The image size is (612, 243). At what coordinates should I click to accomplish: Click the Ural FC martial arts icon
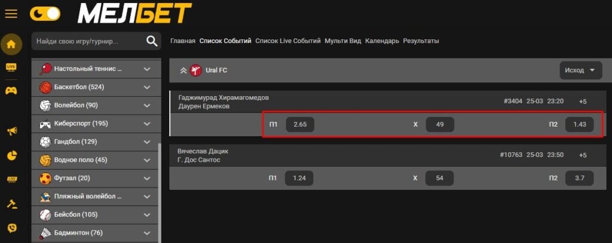(195, 70)
